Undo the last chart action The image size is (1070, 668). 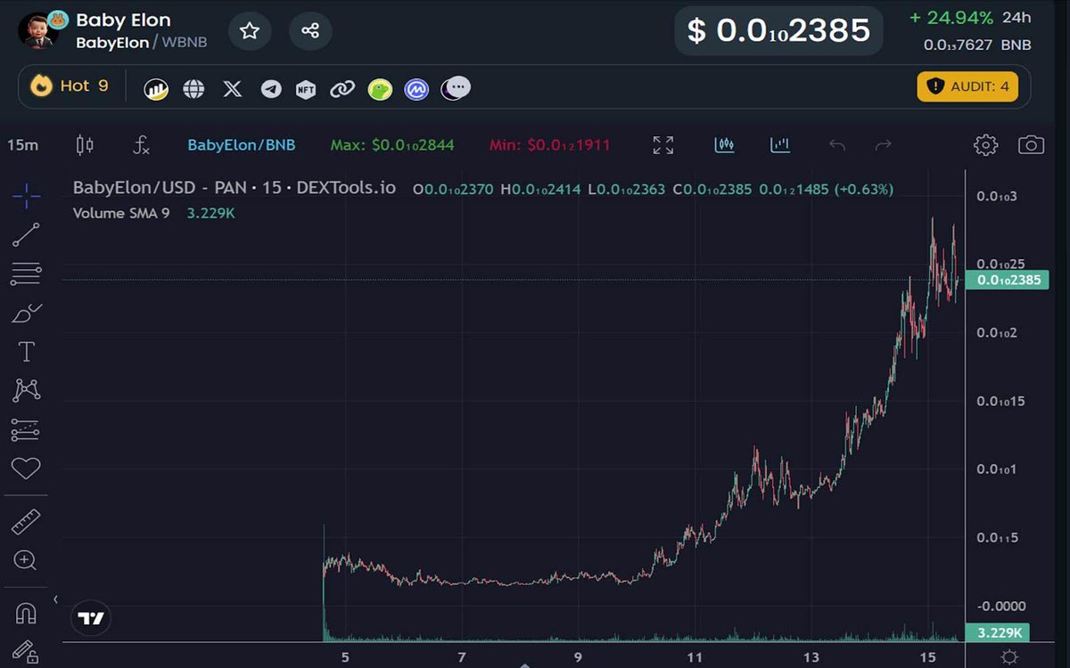(x=836, y=145)
